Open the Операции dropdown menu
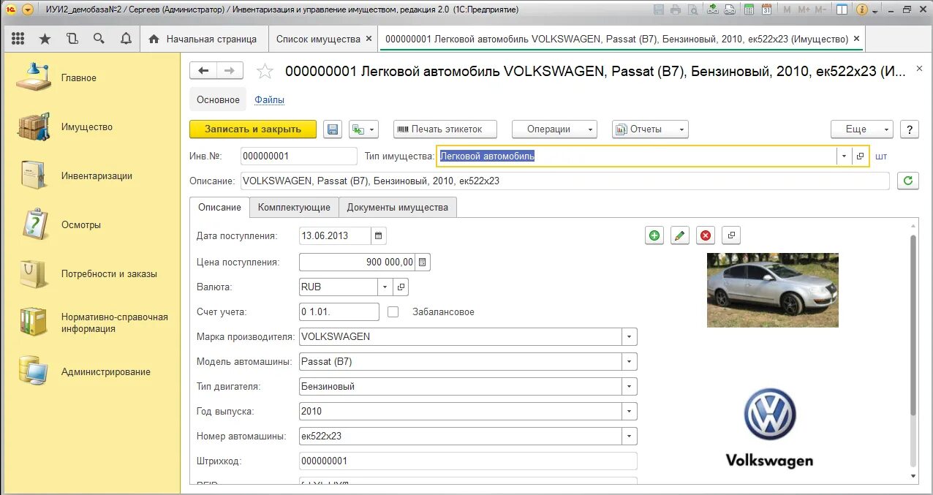Viewport: 933px width, 495px height. [554, 129]
